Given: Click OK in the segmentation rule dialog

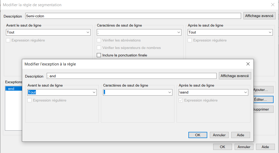Looking at the screenshot, I should (222, 147).
